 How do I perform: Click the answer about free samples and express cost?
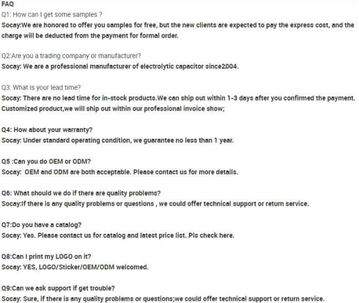click(177, 25)
